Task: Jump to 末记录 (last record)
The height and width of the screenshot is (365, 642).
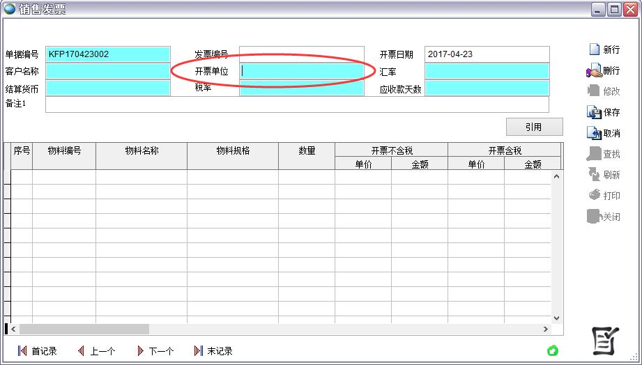Action: point(199,351)
